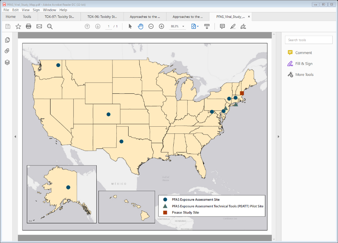
Task: Open the Layers panel icon
Action: tap(7, 62)
